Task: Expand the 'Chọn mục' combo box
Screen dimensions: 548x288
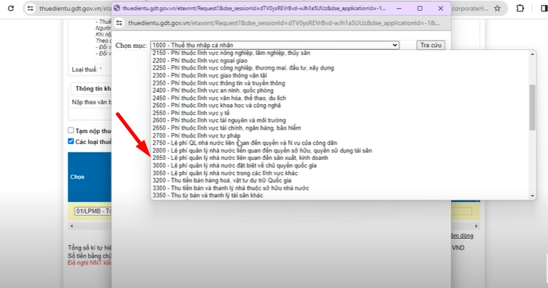Action: point(274,45)
